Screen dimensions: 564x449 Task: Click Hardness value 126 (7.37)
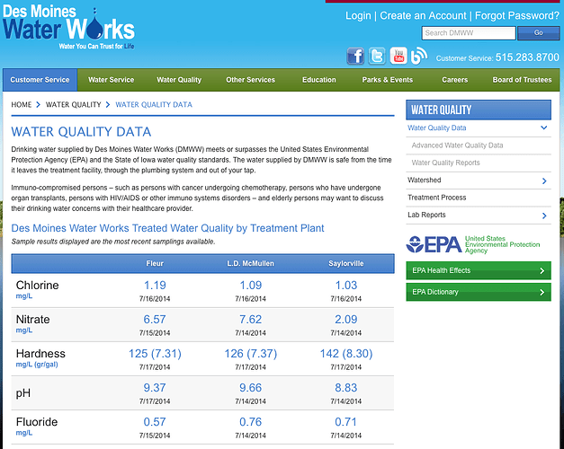coord(251,354)
